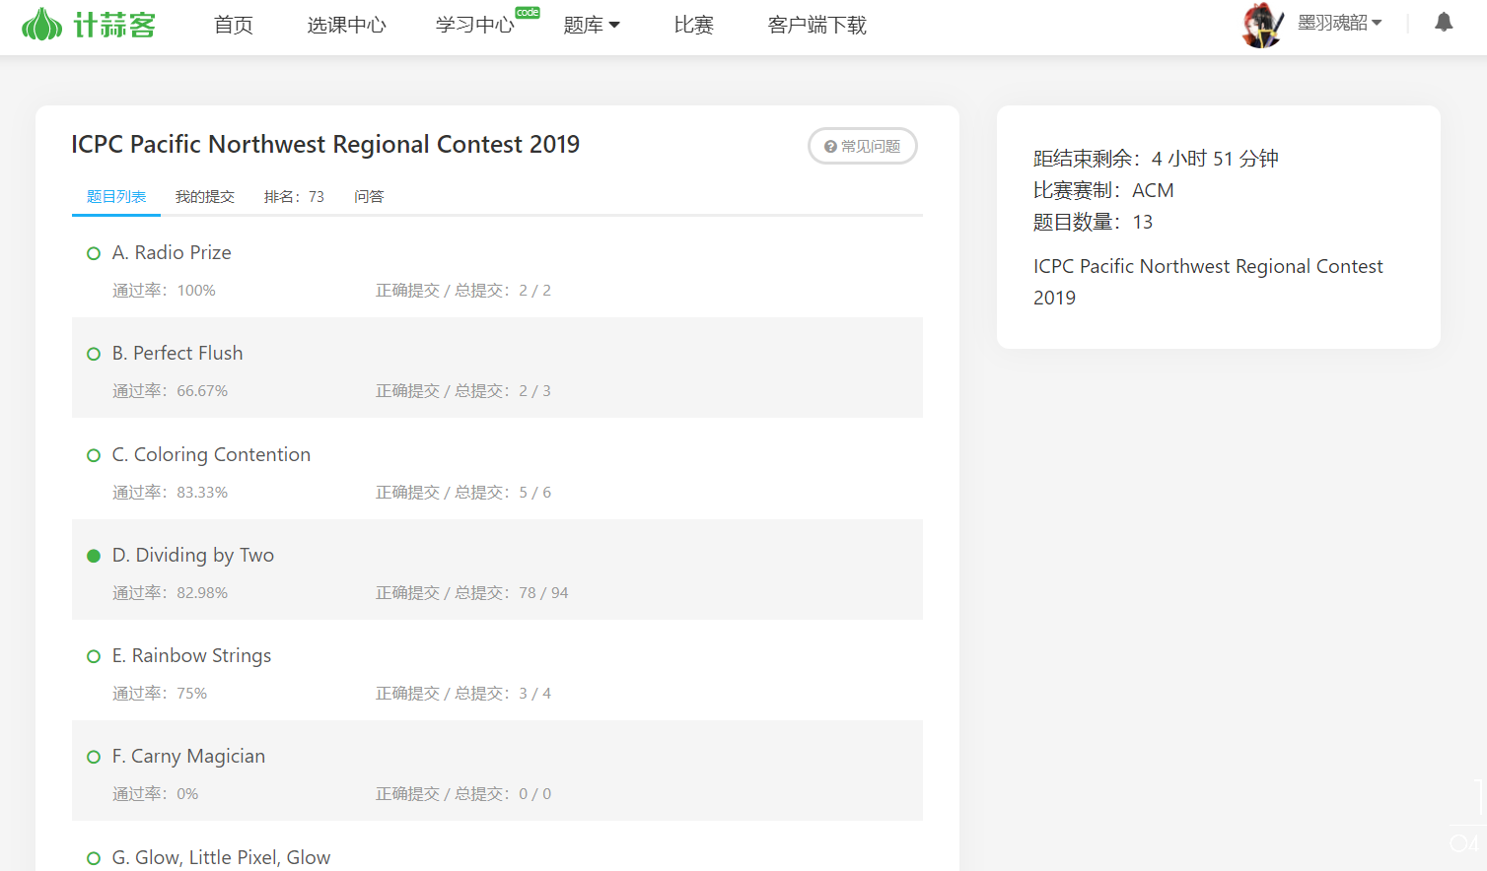
Task: Open the notification bell
Action: point(1444,23)
